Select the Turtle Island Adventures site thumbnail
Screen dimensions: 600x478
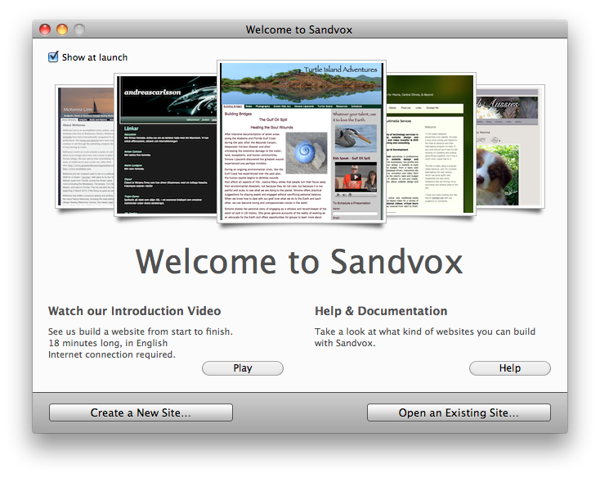(302, 142)
